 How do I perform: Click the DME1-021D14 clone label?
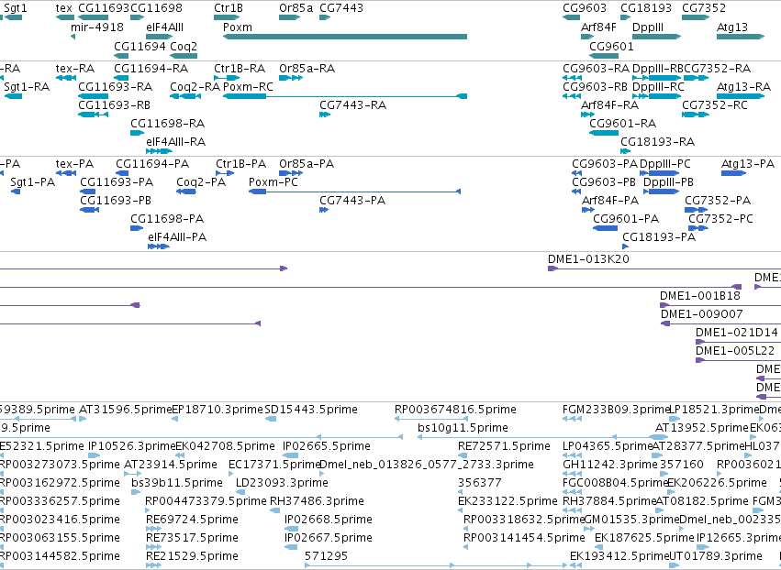(x=737, y=334)
